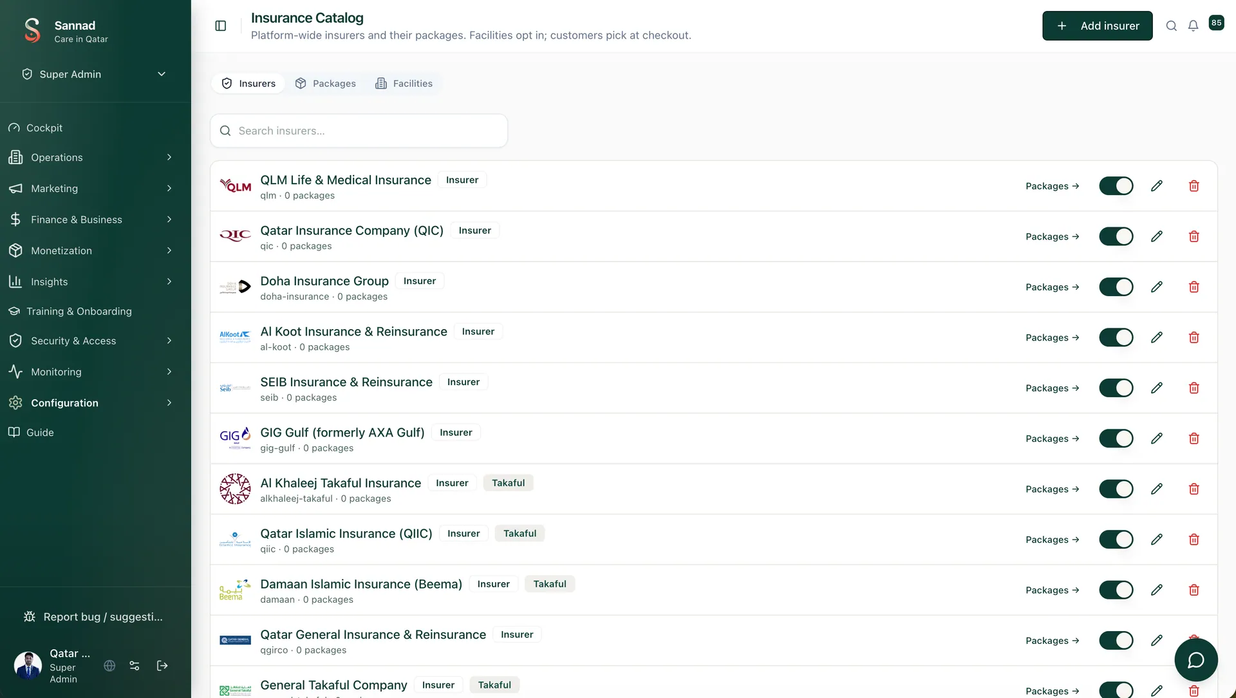
Task: Expand the Insights menu
Action: point(91,281)
